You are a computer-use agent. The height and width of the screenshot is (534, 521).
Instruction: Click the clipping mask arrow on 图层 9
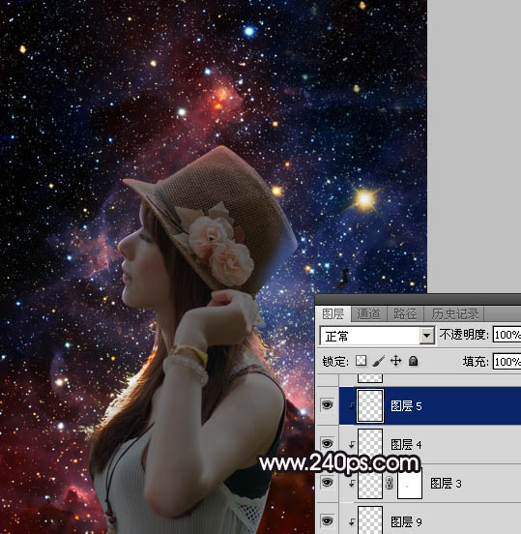click(352, 521)
